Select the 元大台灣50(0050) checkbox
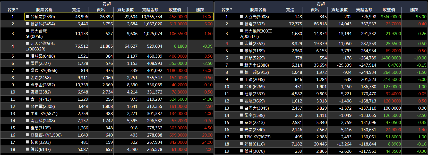This screenshot has width=428, height=155. coord(28,31)
